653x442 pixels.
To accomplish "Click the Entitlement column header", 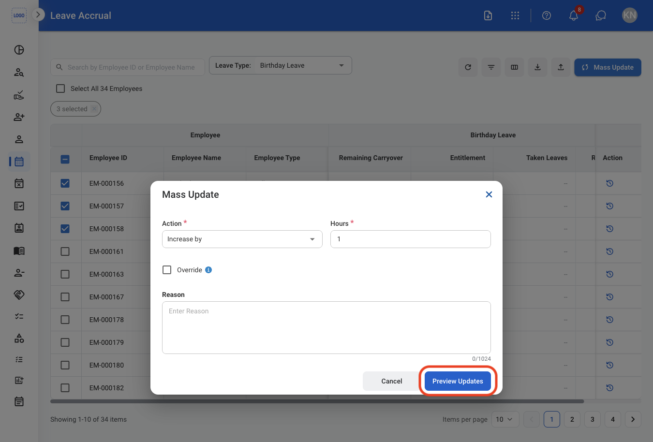I will click(468, 158).
